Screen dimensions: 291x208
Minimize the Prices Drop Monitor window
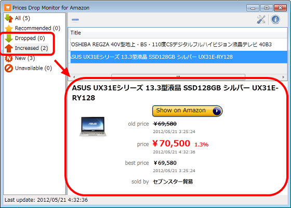point(253,8)
